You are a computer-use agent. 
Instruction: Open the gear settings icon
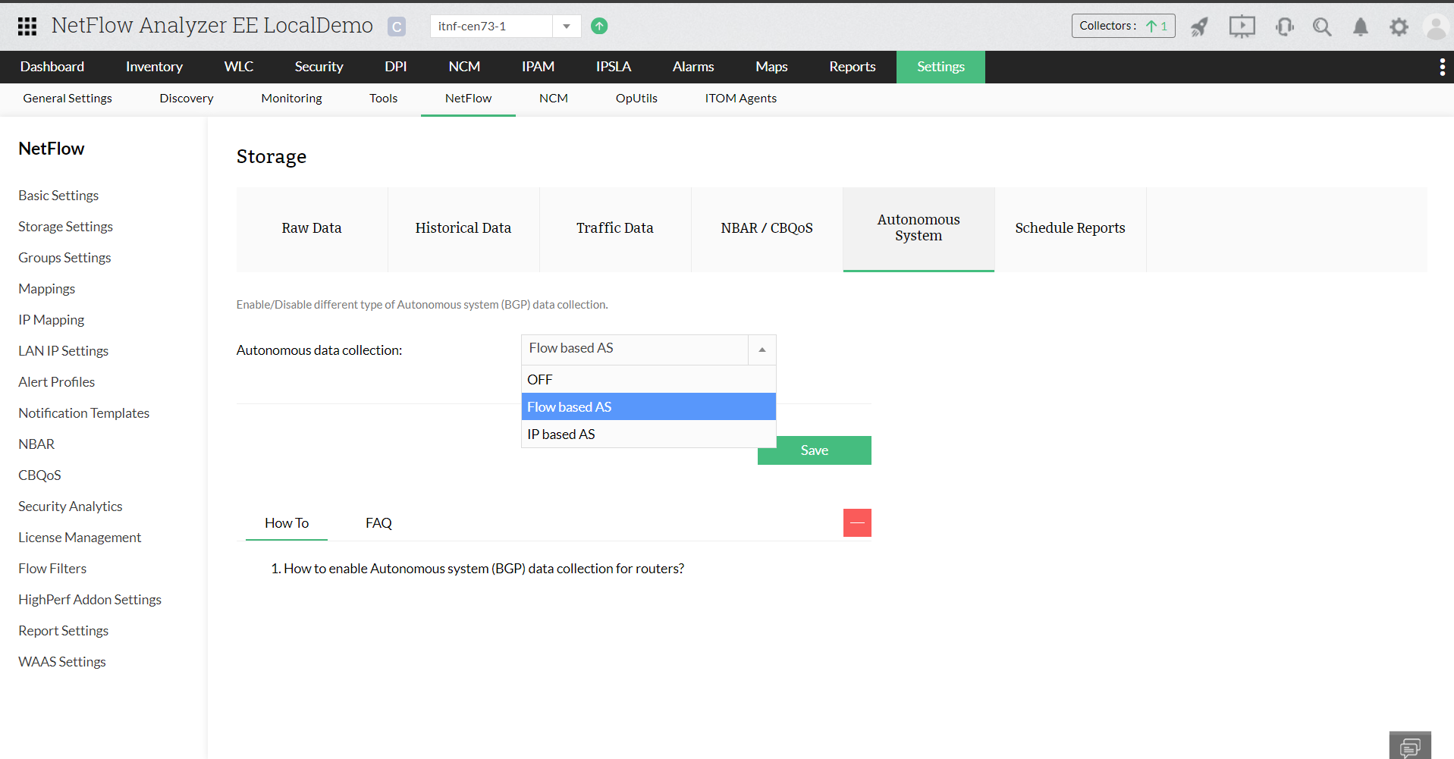[x=1399, y=27]
